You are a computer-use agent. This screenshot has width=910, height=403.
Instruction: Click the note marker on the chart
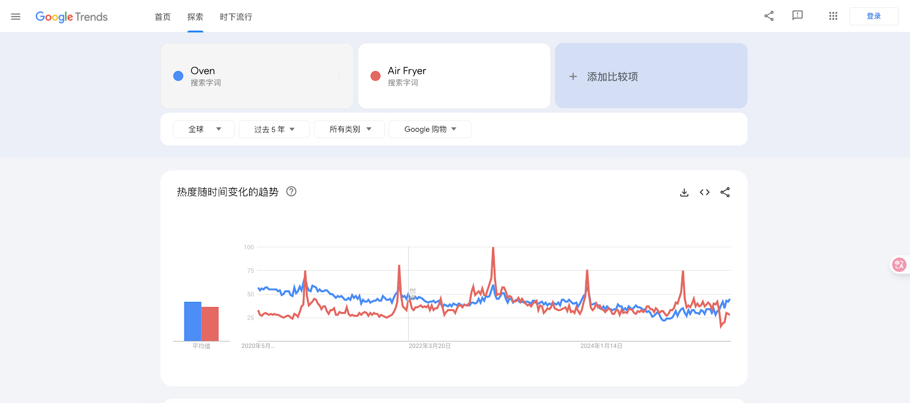(412, 293)
